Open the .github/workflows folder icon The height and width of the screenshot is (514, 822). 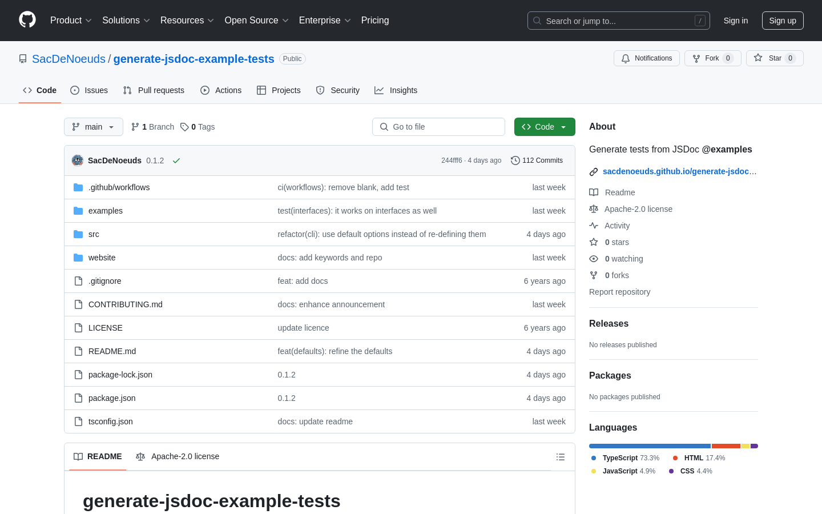tap(78, 187)
